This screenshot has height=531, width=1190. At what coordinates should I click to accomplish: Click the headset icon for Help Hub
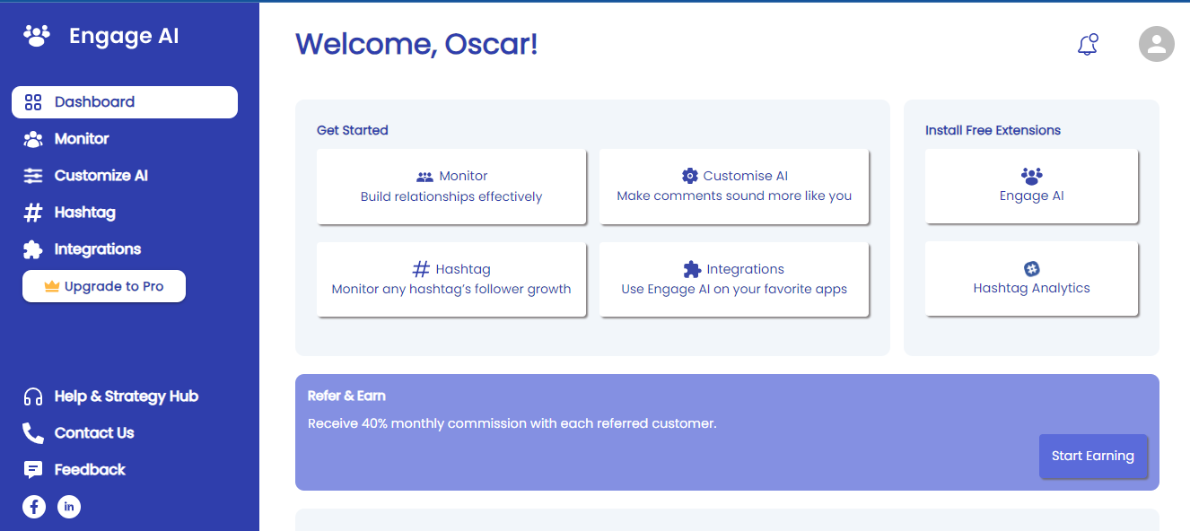click(33, 396)
